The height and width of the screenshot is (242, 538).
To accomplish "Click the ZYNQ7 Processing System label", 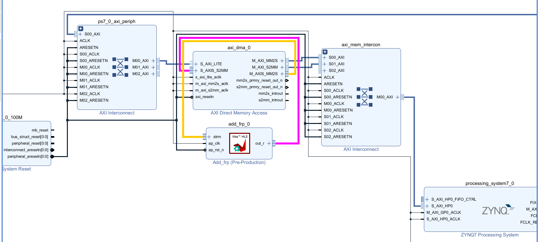I will (x=490, y=235).
